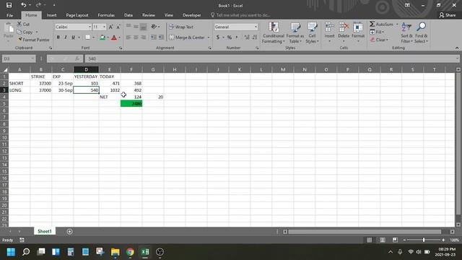The height and width of the screenshot is (260, 462).
Task: Open the File tab
Action: pyautogui.click(x=9, y=15)
